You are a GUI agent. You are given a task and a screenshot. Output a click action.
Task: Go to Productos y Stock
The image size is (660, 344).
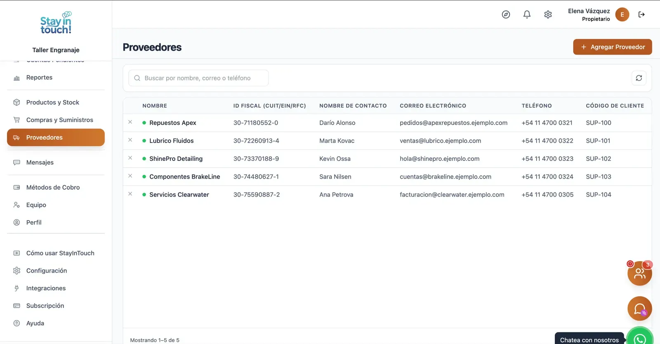[x=56, y=102]
